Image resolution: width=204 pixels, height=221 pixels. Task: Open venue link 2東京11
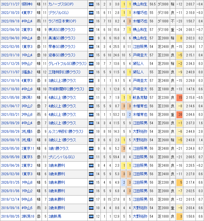point(28,149)
